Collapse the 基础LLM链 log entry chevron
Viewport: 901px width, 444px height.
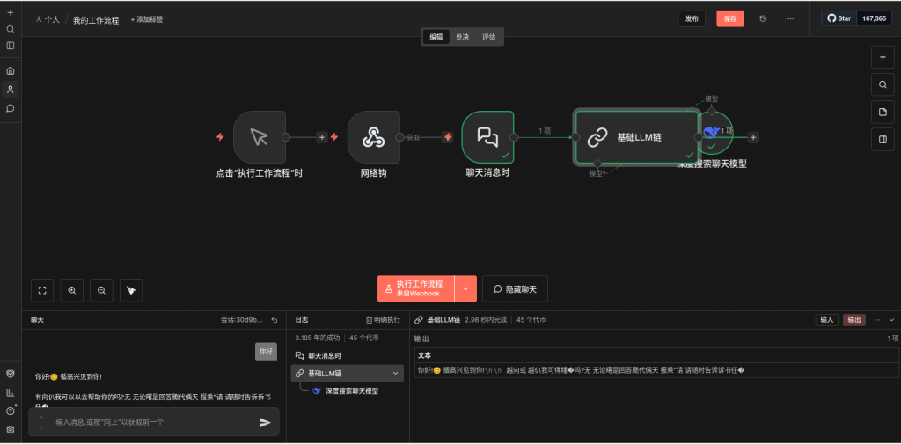pos(395,374)
